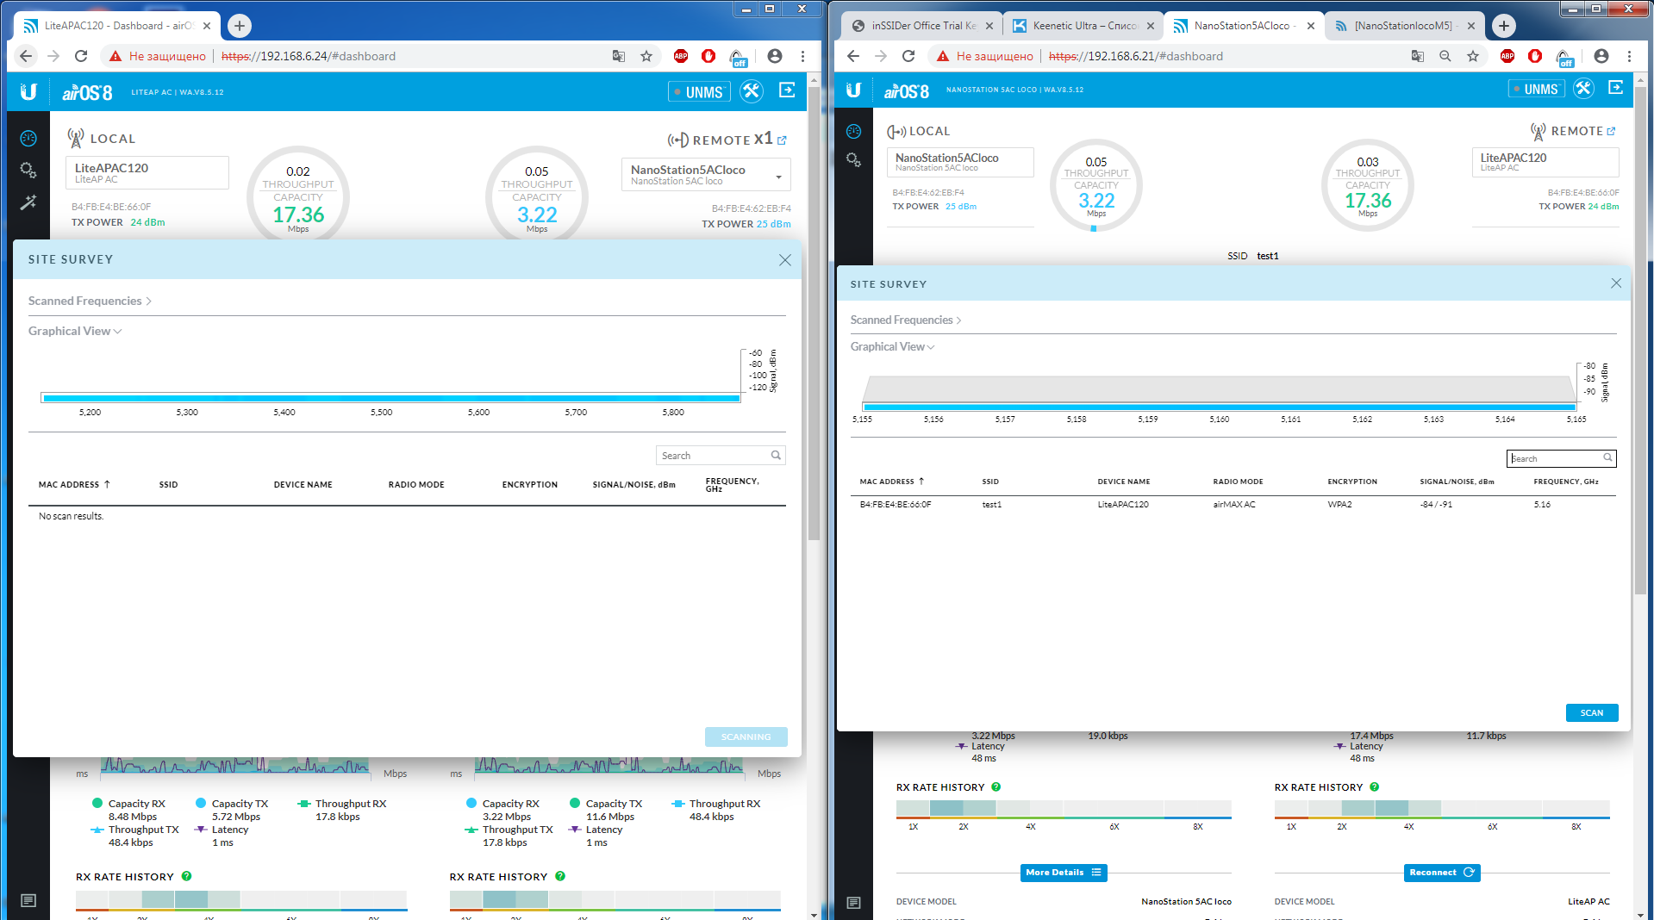Screen dimensions: 1654x920
Task: Open new tab in right browser
Action: point(1504,26)
